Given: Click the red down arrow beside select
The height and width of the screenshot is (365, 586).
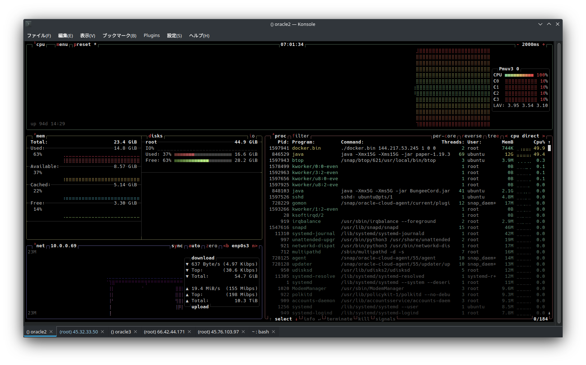Looking at the screenshot, I should point(296,319).
